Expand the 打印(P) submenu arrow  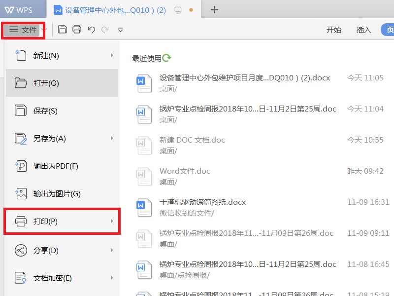[112, 221]
